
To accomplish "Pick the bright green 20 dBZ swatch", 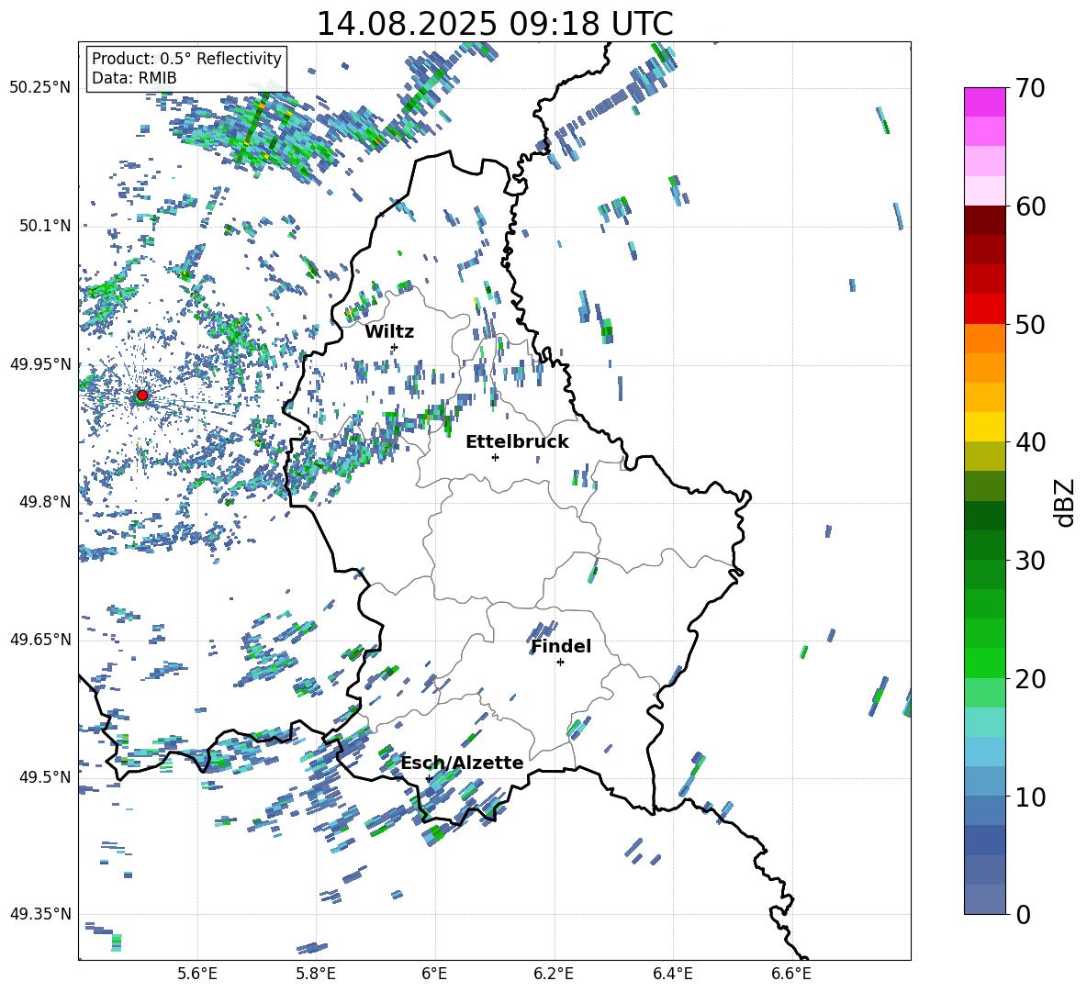I will point(984,663).
